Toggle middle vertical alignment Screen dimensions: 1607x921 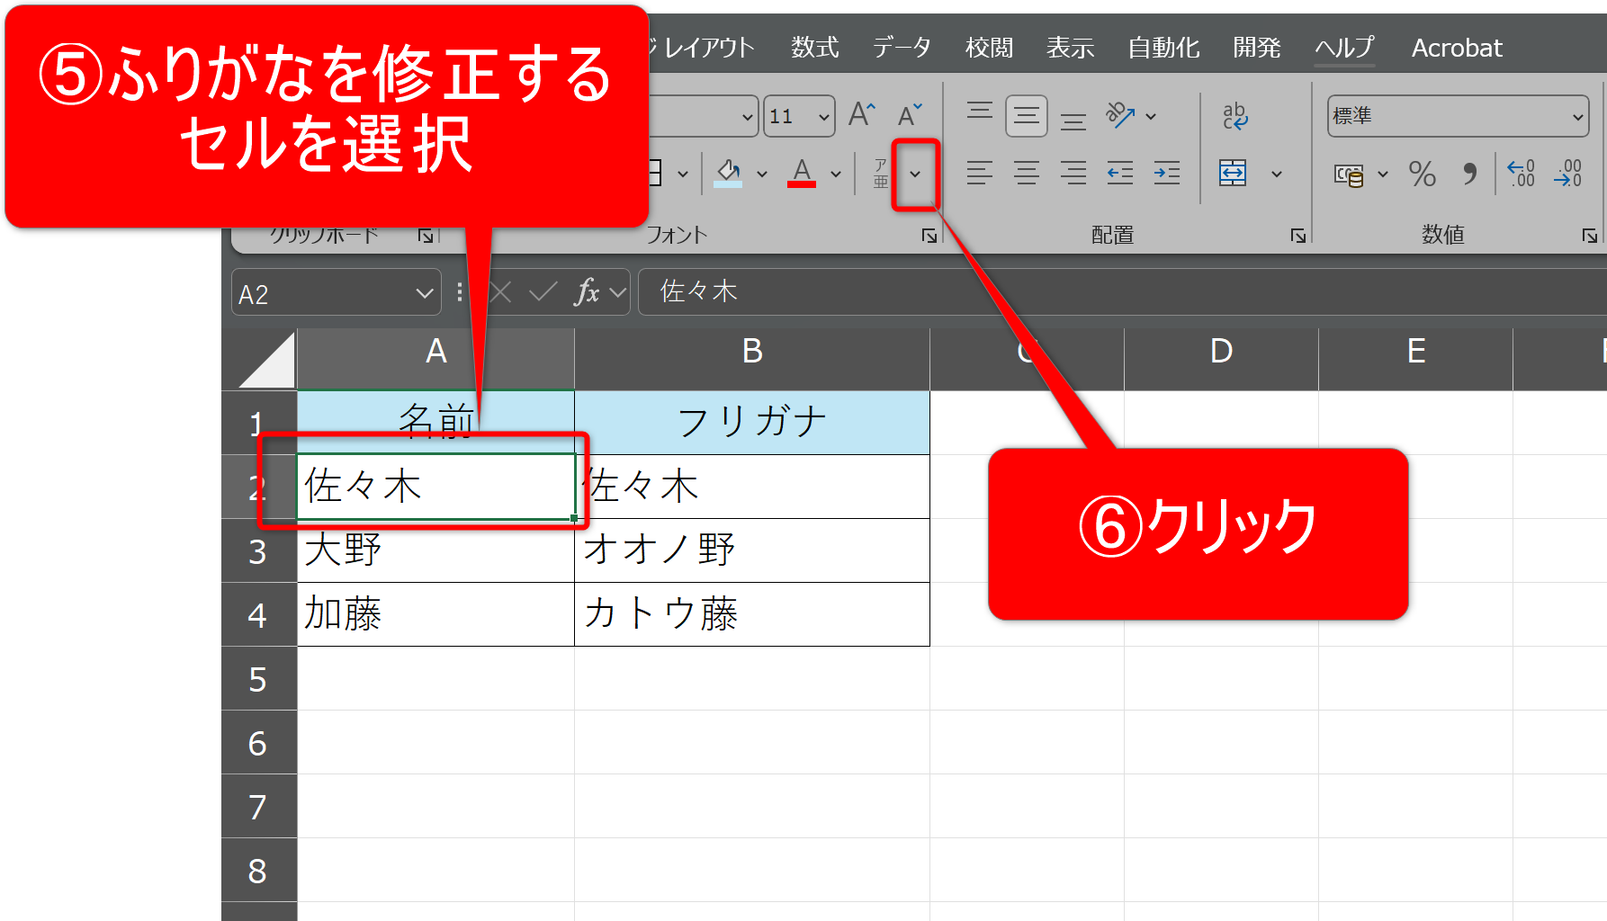click(x=1026, y=116)
